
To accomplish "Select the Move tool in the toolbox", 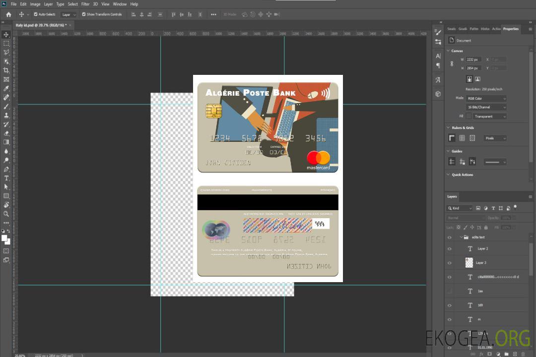I will tap(6, 35).
